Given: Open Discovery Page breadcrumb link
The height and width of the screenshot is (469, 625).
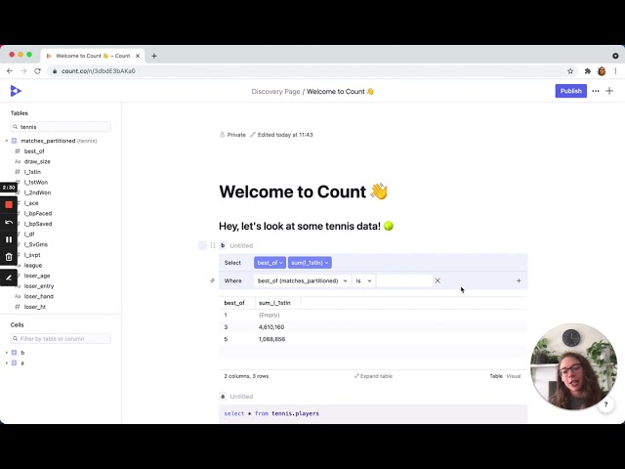Looking at the screenshot, I should click(x=275, y=91).
